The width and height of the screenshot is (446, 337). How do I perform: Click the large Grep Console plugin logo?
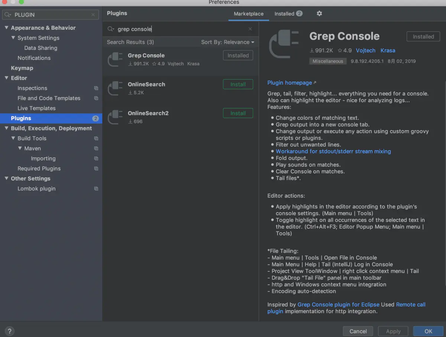[x=284, y=45]
